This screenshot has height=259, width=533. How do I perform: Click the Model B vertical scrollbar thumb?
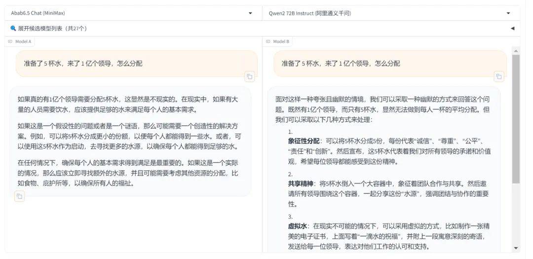[516, 119]
